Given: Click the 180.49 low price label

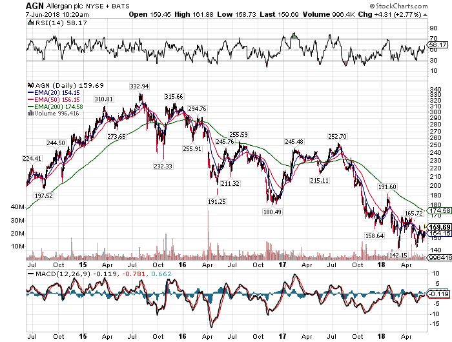Looking at the screenshot, I should tap(272, 212).
